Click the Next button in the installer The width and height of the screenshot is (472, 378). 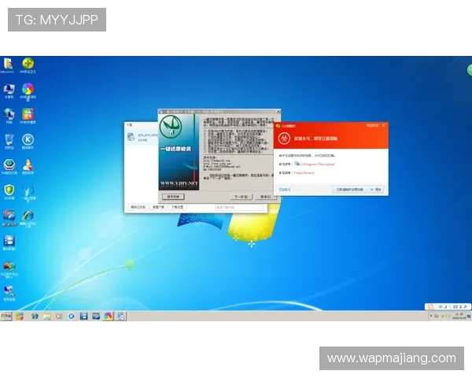click(x=242, y=196)
